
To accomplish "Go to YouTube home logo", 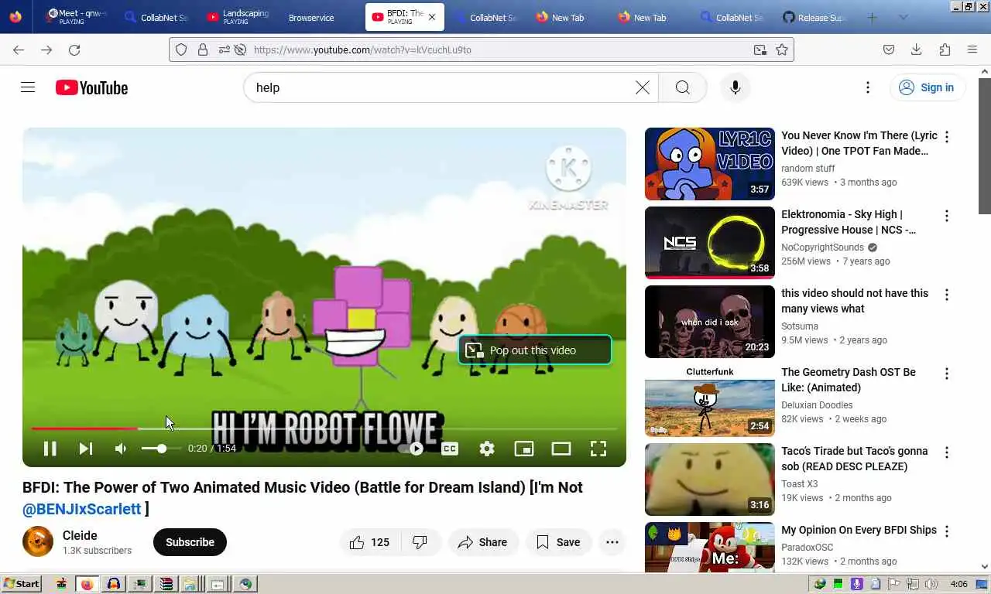I will point(91,87).
